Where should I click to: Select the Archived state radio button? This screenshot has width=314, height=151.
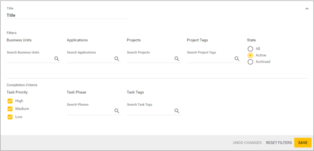coord(250,62)
